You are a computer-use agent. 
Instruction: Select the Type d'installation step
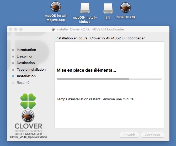[31, 70]
